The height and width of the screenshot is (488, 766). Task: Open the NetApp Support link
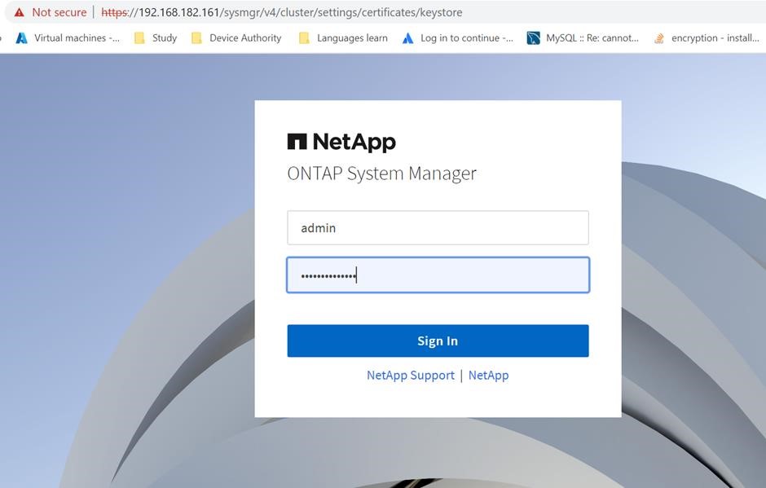point(411,375)
